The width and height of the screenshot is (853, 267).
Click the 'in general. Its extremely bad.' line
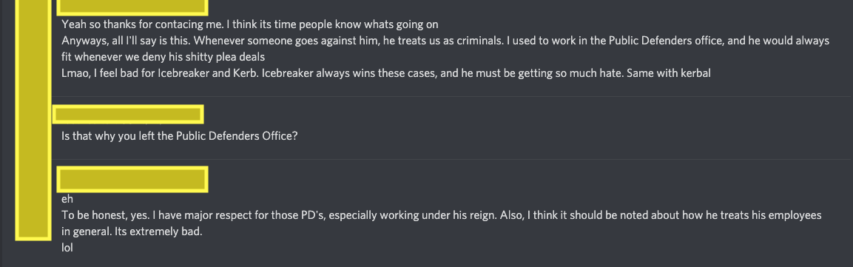[x=132, y=231]
